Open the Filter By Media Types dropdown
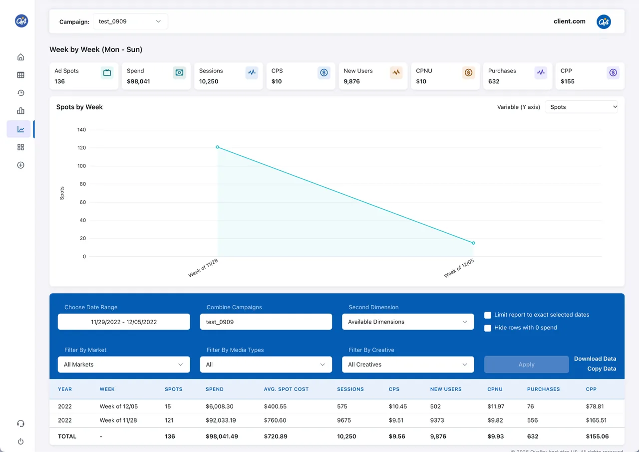This screenshot has height=452, width=639. click(266, 365)
